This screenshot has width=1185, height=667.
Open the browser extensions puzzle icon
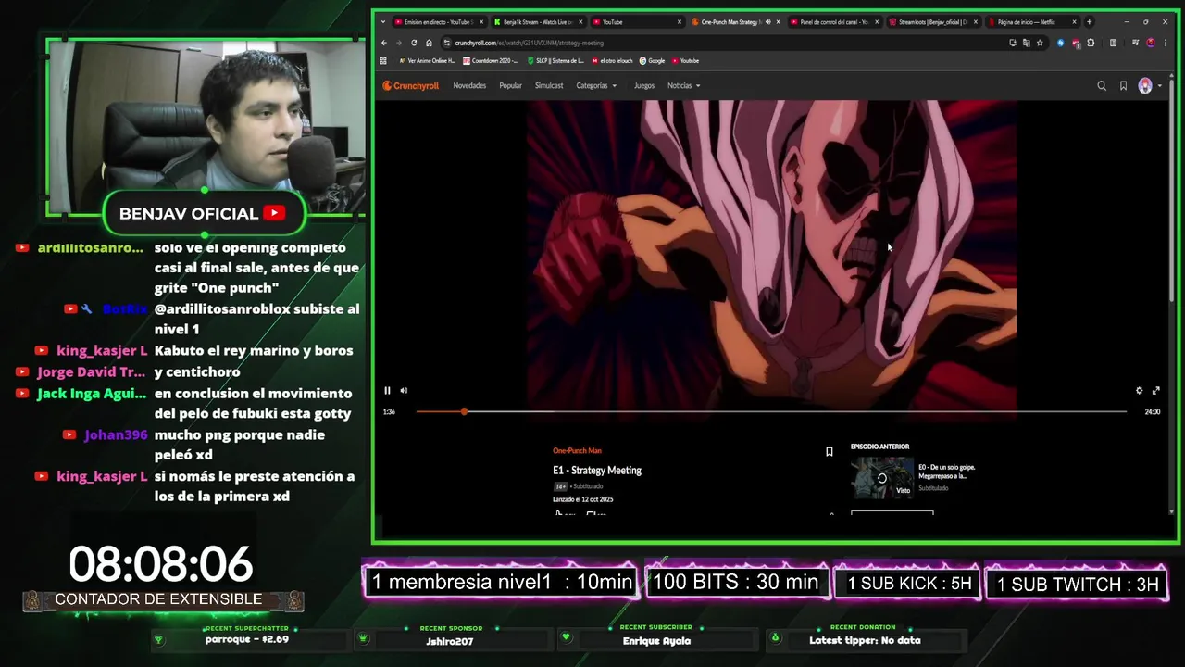coord(1091,43)
